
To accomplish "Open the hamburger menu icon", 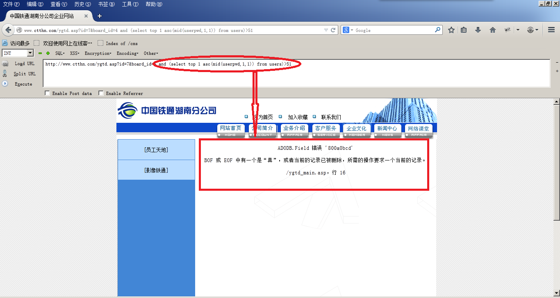I will (551, 30).
